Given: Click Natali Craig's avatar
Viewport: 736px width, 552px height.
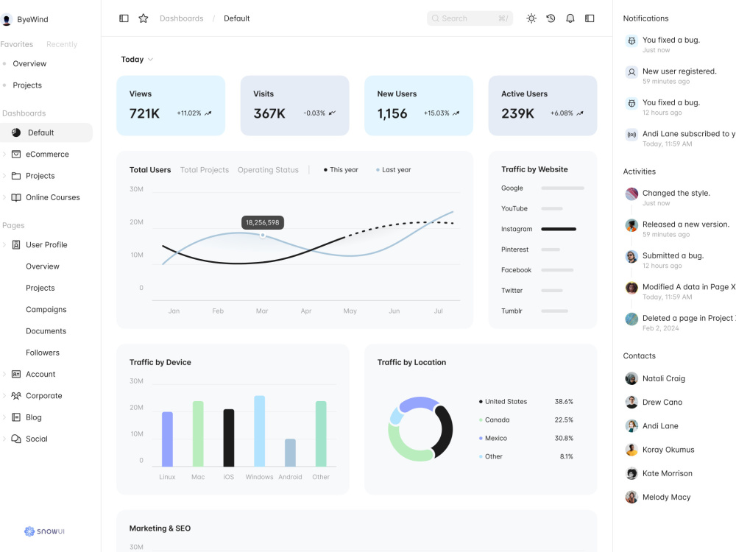Looking at the screenshot, I should click(631, 378).
